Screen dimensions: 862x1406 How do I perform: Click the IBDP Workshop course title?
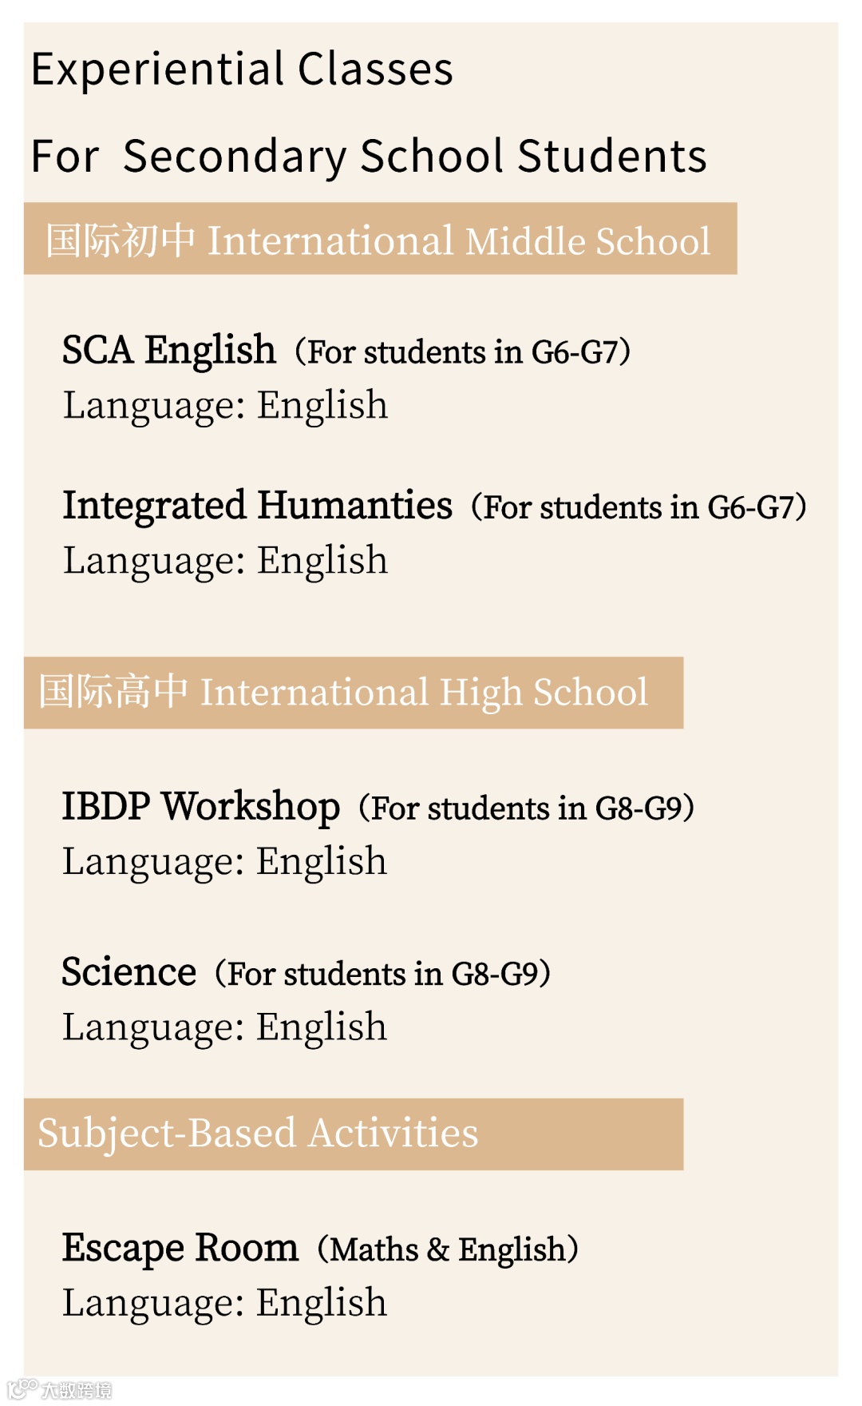201,807
